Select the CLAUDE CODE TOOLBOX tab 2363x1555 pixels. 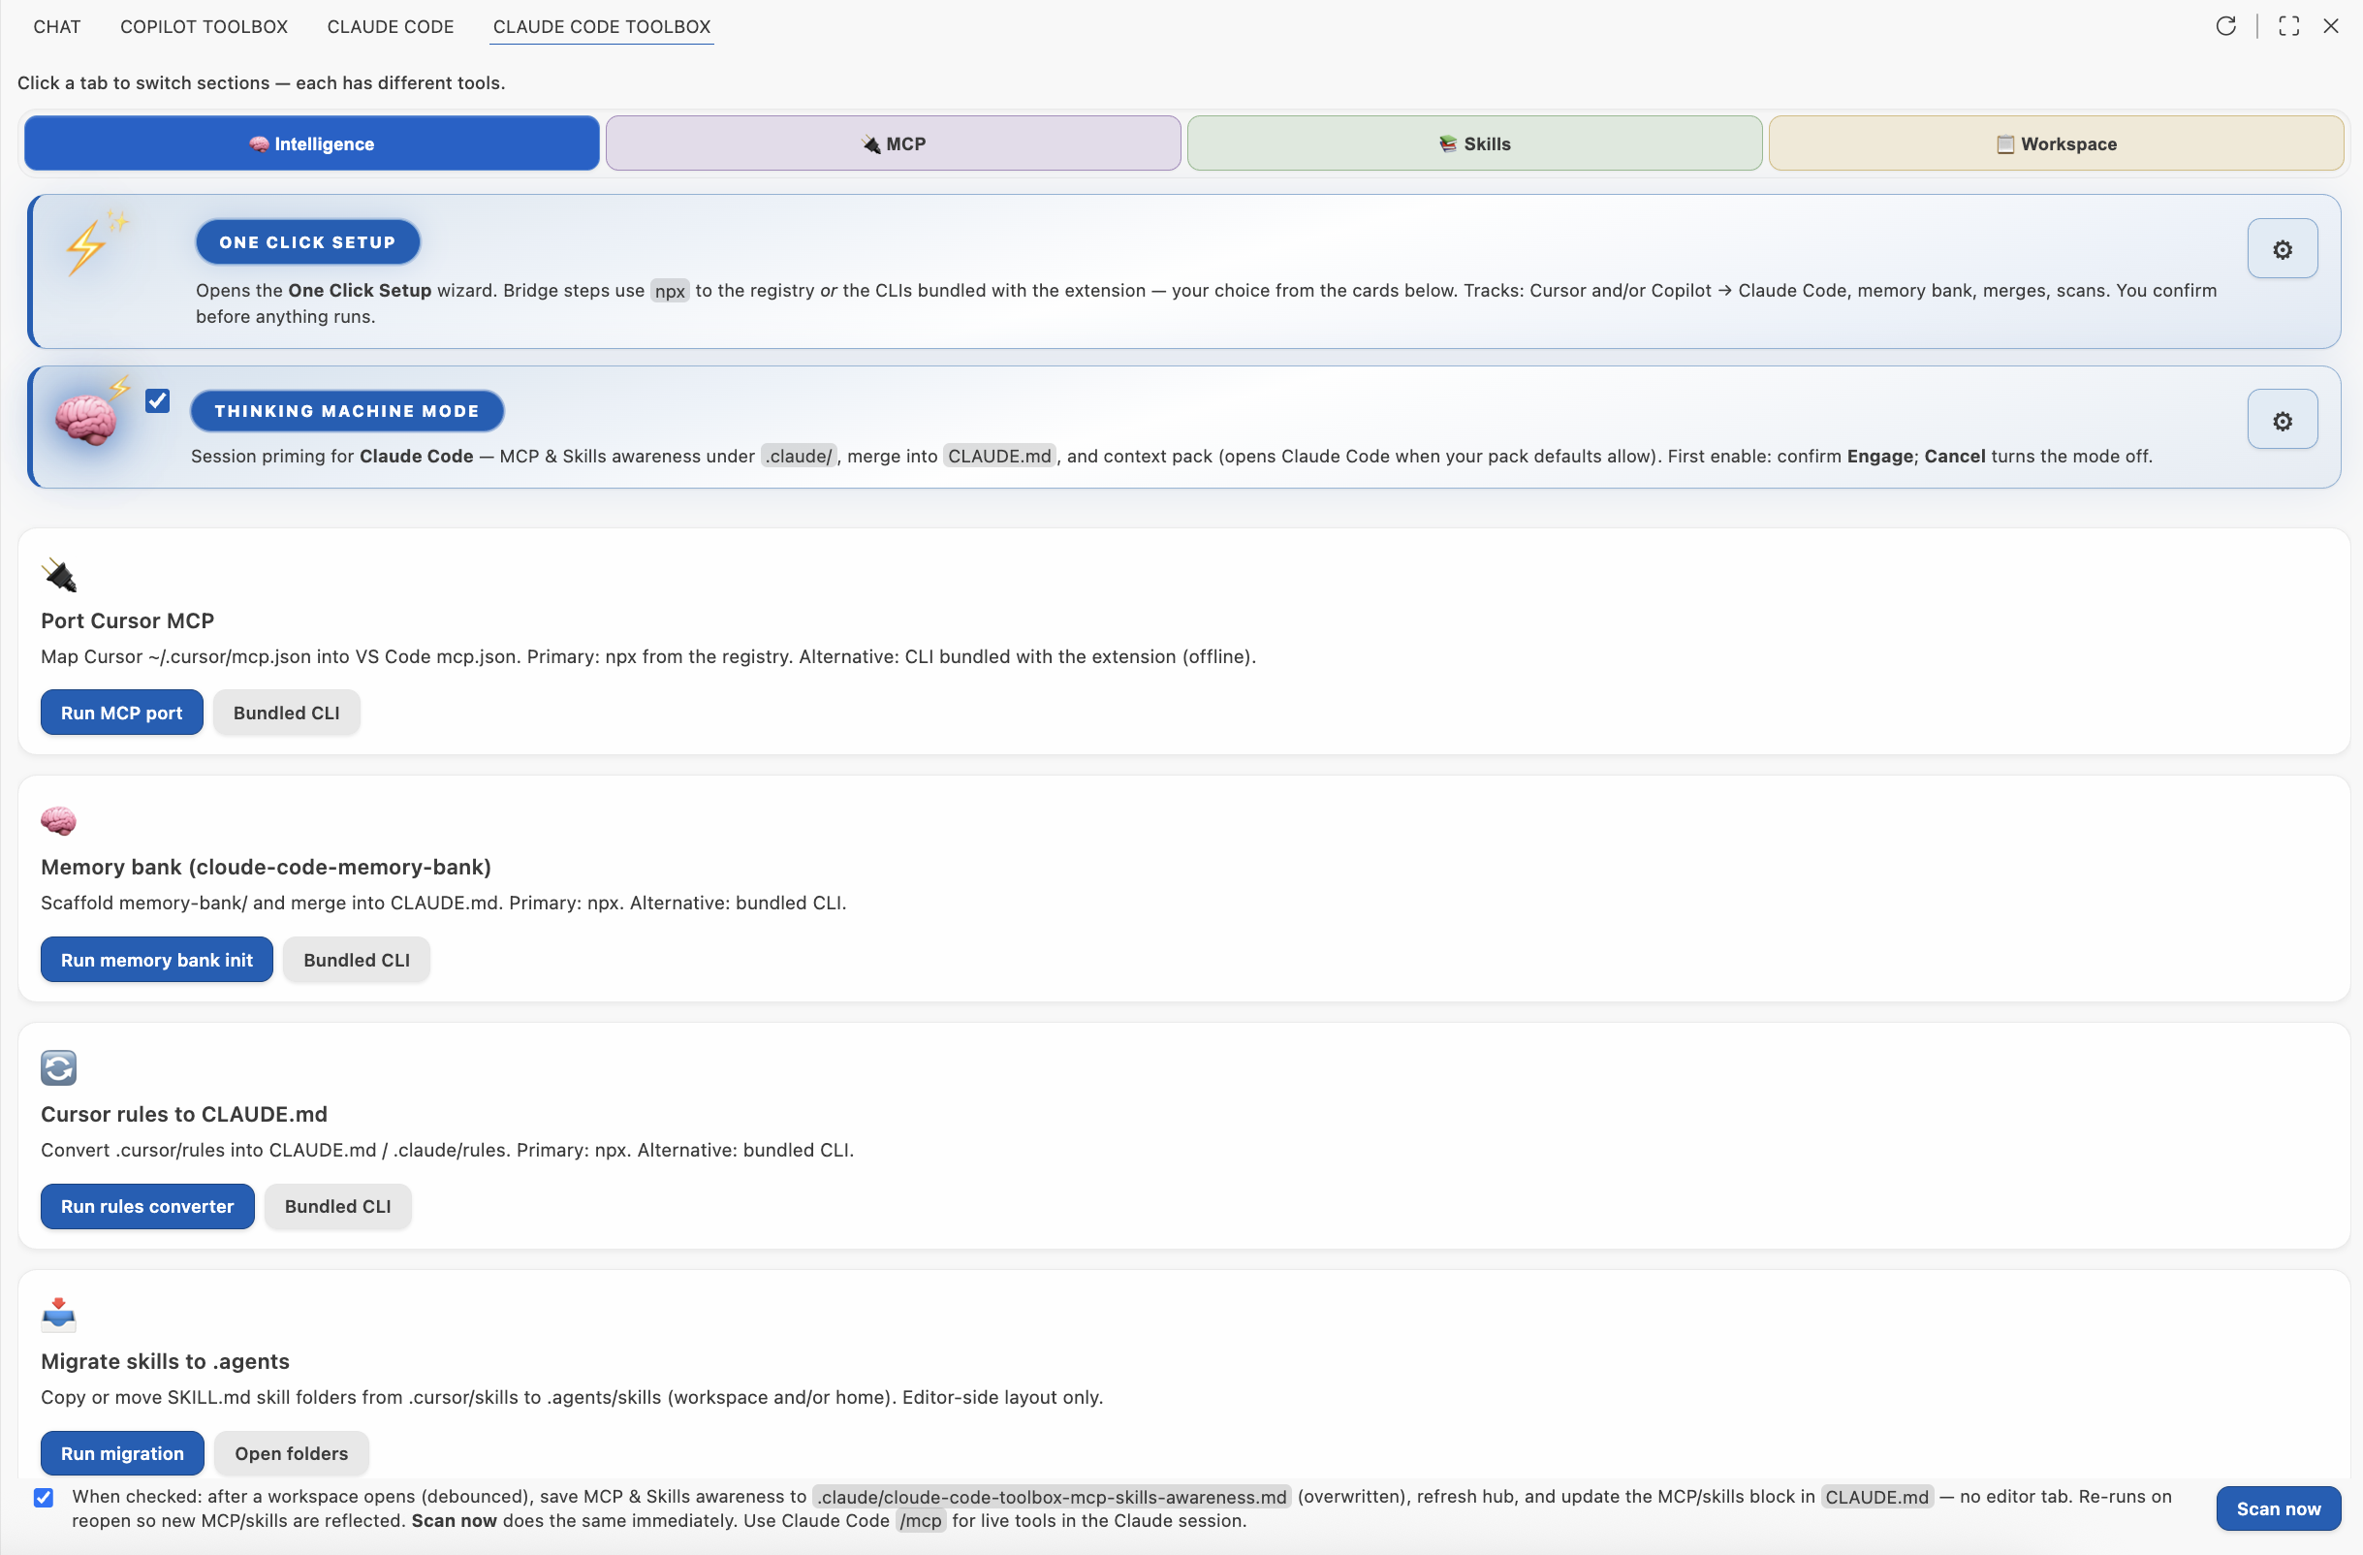(x=602, y=27)
